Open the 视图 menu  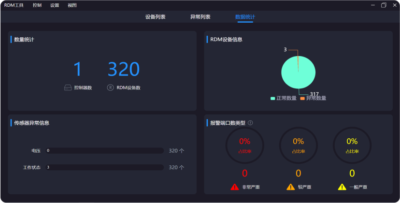coord(72,5)
